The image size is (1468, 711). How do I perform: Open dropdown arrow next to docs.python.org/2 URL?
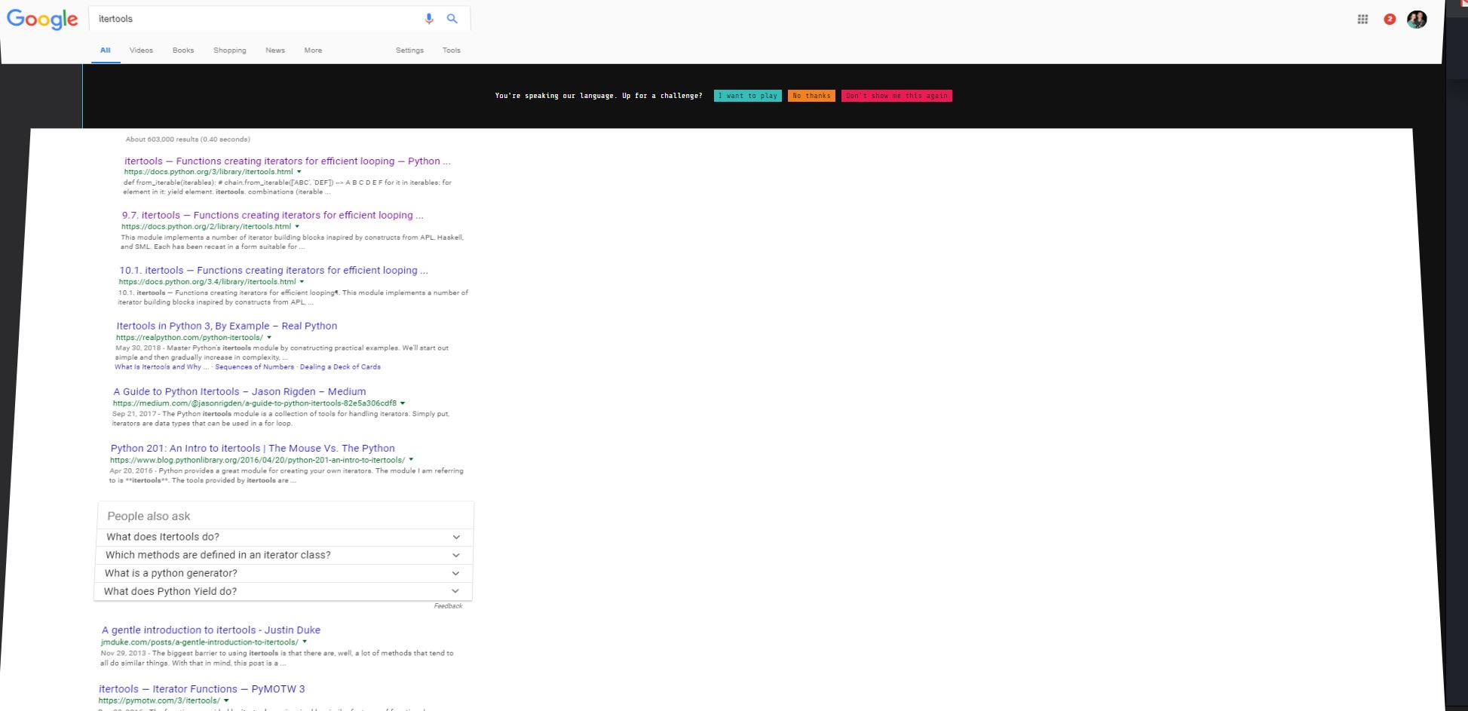(x=297, y=226)
